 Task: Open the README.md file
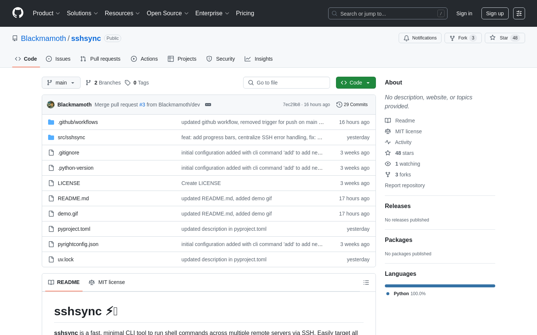(73, 198)
